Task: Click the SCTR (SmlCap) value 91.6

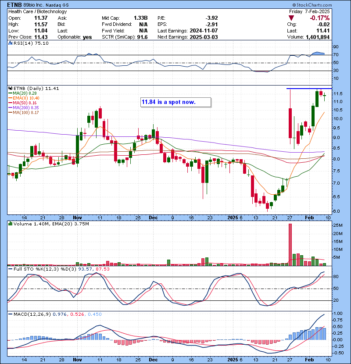Action: click(x=143, y=37)
